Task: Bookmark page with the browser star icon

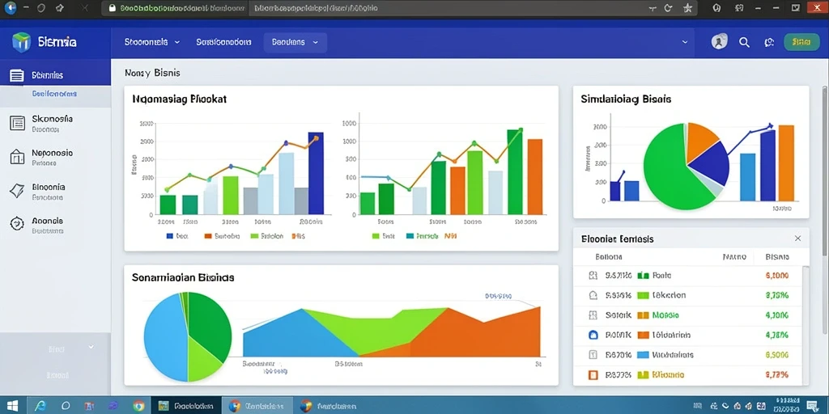Action: click(x=687, y=8)
